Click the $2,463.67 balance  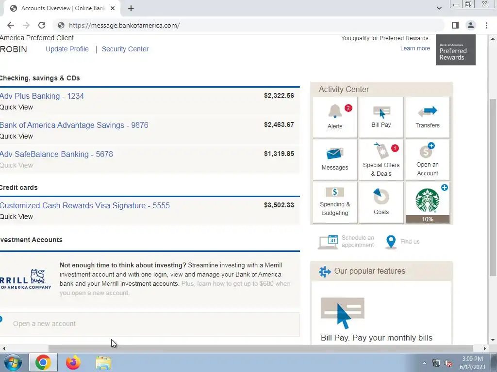[279, 124]
